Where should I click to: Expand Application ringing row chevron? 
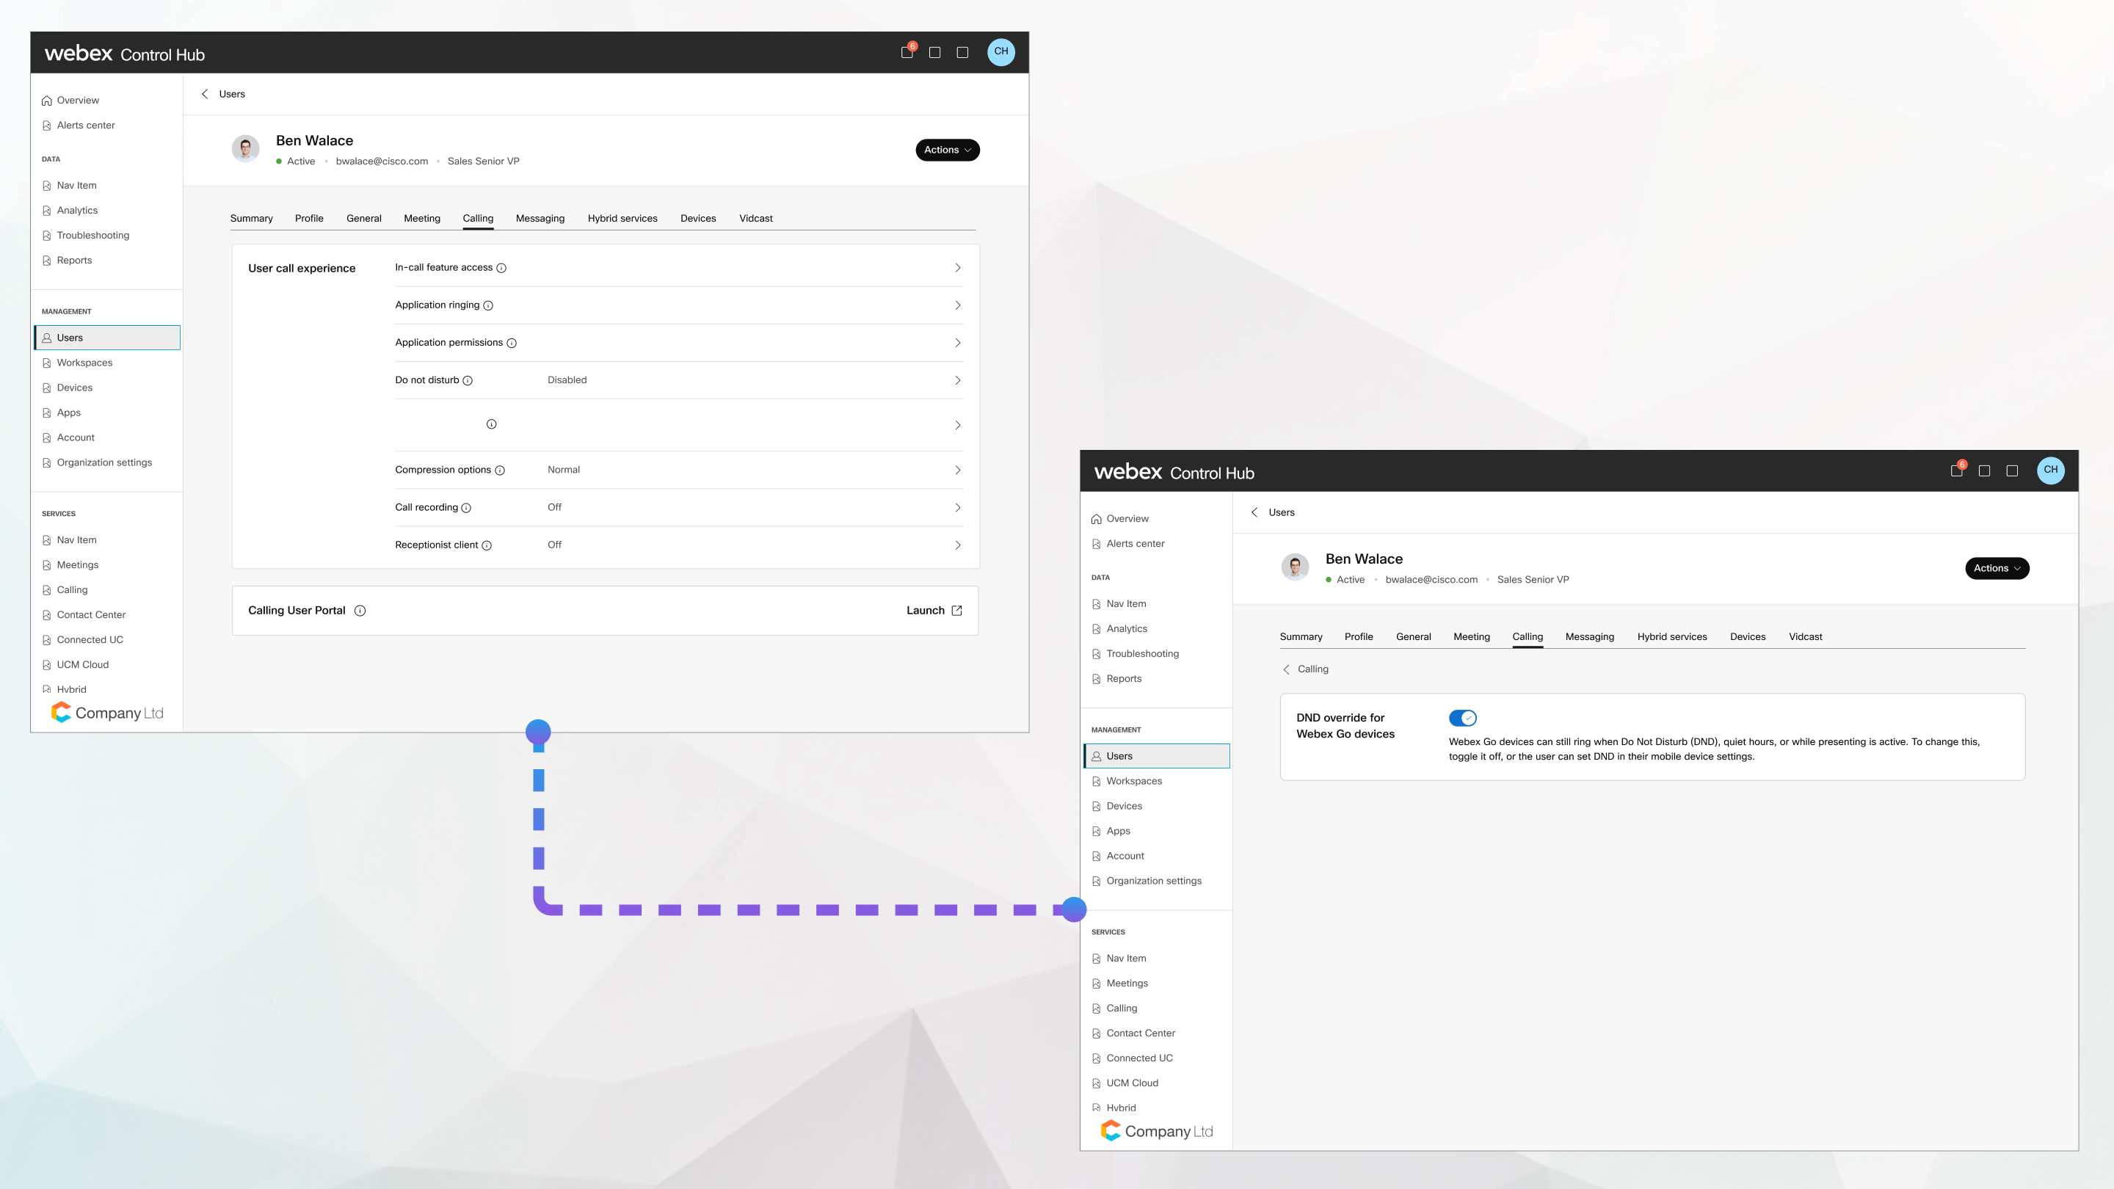tap(958, 305)
